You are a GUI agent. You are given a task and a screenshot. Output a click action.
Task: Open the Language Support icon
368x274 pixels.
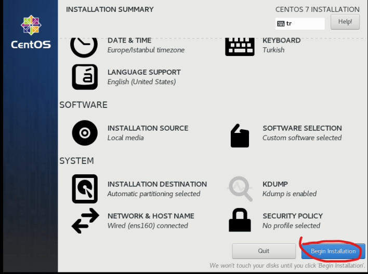click(x=85, y=77)
